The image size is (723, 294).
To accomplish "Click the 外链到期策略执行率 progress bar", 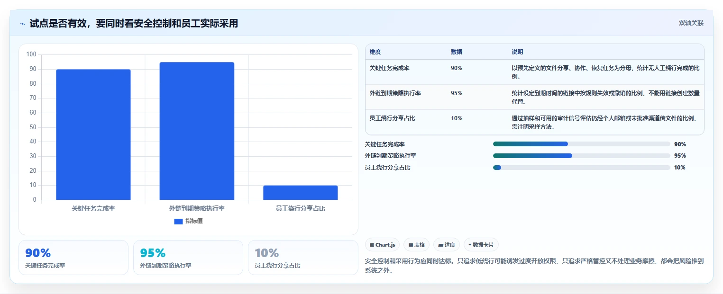I will tap(582, 156).
